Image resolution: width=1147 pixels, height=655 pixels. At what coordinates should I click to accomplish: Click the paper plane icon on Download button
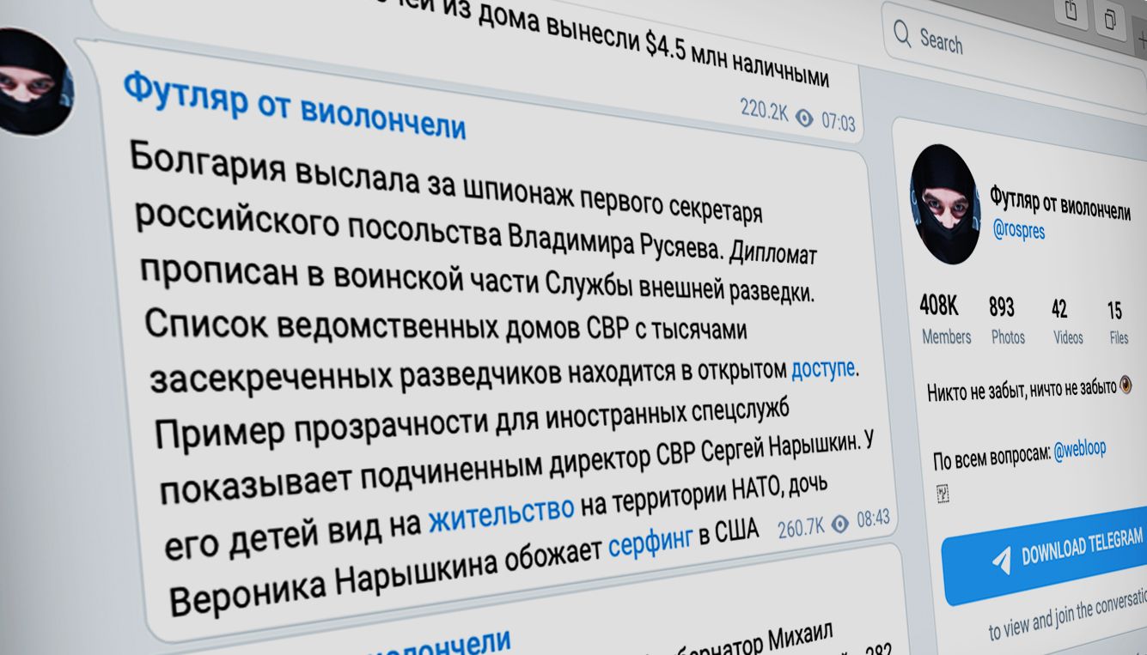point(1001,560)
